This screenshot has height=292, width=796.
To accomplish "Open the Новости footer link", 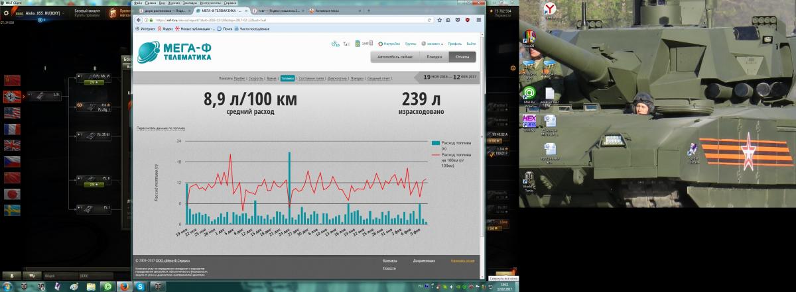I will (389, 268).
